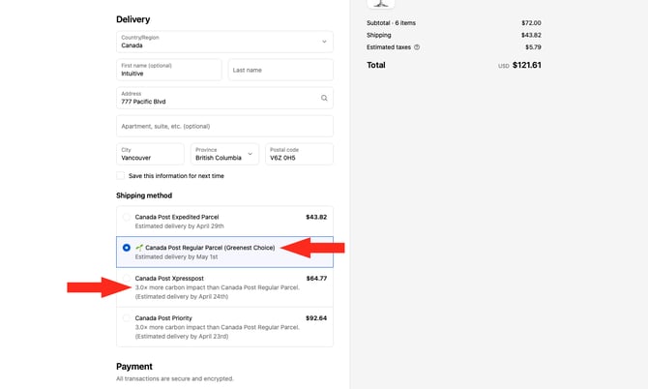Click the $64.77 Xpresspost price
This screenshot has height=389, width=648.
tap(316, 279)
